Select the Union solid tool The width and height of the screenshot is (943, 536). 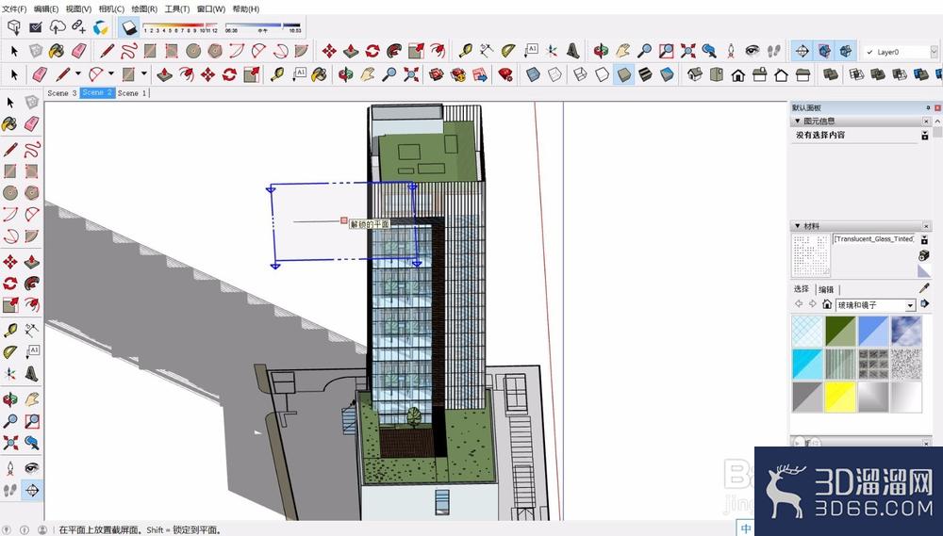pos(878,74)
